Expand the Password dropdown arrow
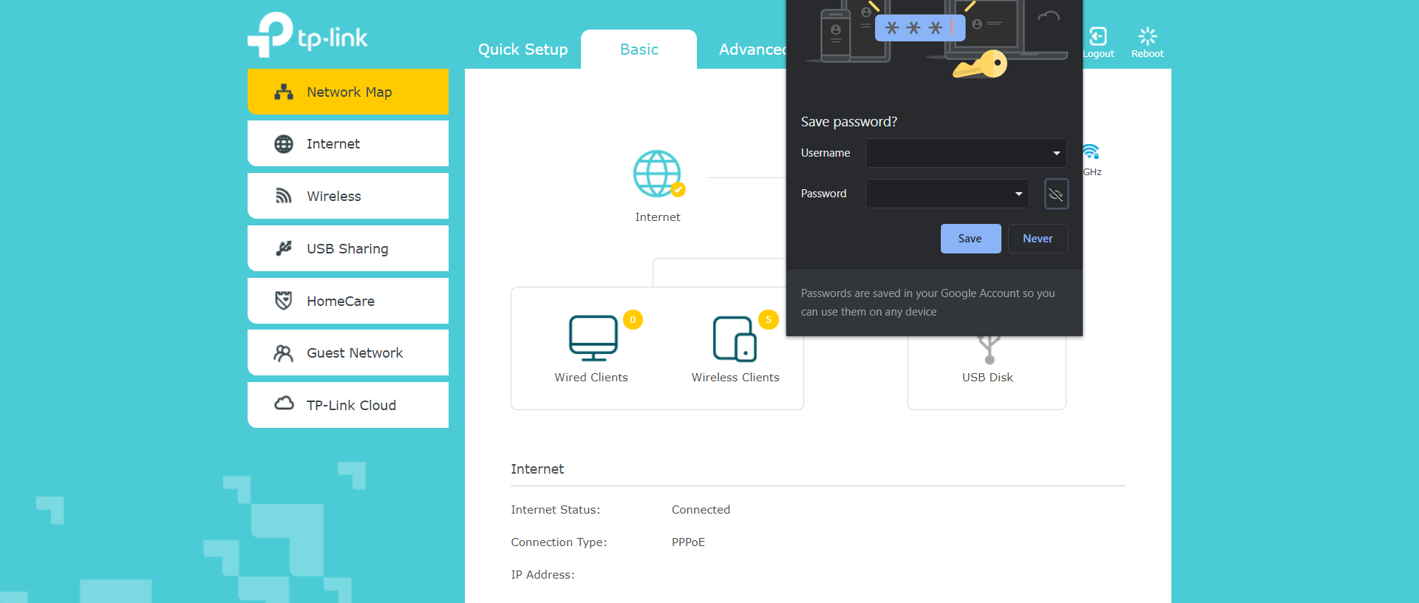The height and width of the screenshot is (603, 1419). click(1018, 194)
